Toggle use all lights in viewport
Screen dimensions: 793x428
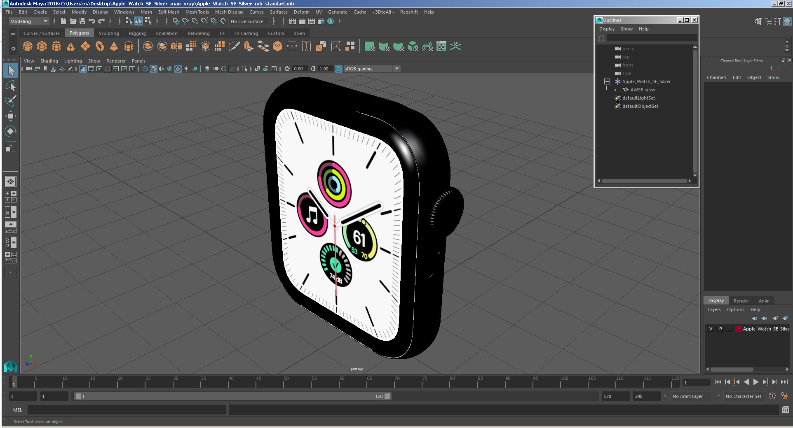click(x=186, y=69)
